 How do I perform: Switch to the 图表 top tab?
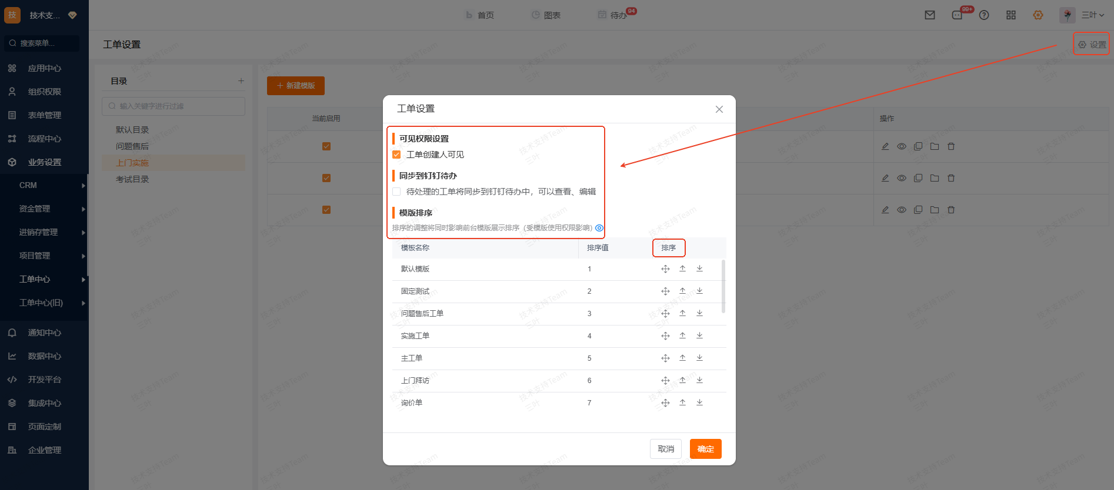click(x=546, y=15)
